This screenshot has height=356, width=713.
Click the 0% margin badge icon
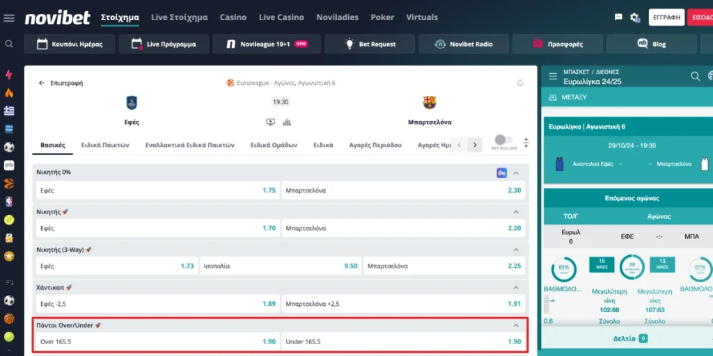coord(501,173)
